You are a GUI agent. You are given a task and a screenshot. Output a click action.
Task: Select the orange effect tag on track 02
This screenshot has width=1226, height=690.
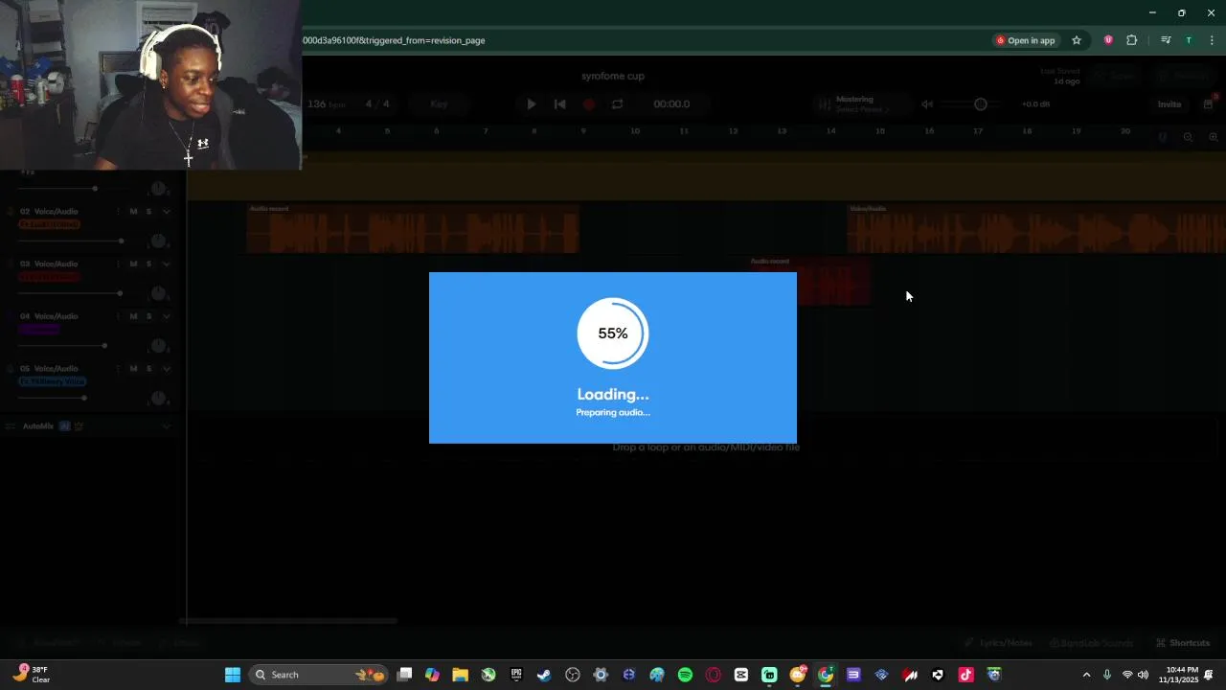tap(49, 224)
